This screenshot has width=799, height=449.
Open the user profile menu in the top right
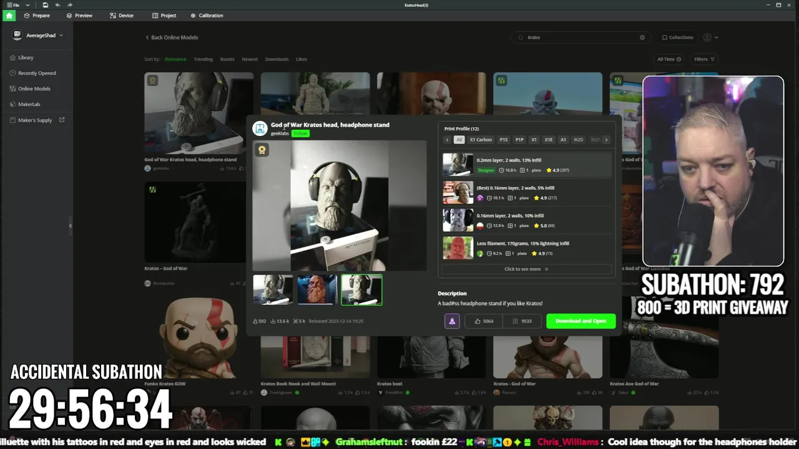(x=710, y=37)
